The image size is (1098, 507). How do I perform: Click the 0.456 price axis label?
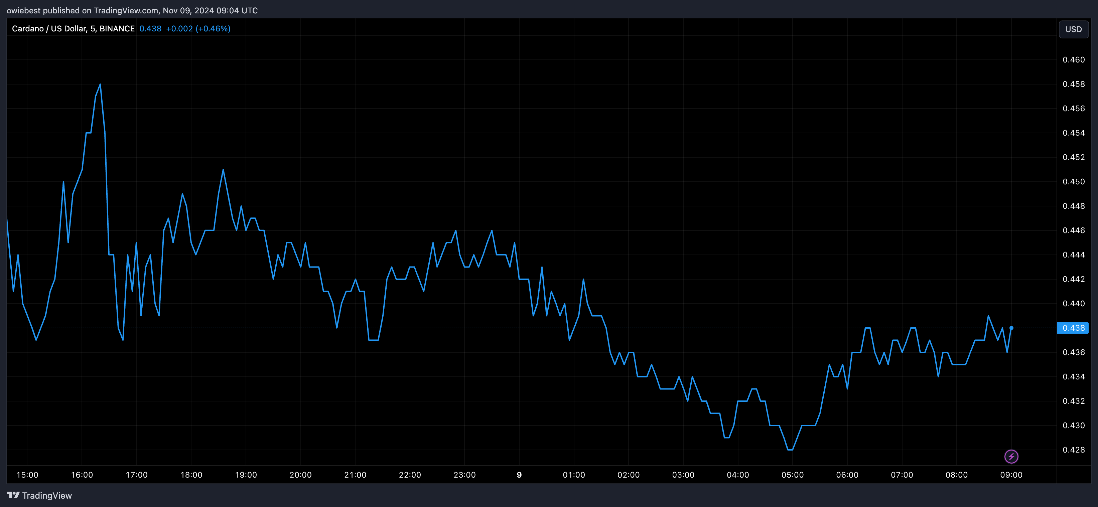[1073, 108]
